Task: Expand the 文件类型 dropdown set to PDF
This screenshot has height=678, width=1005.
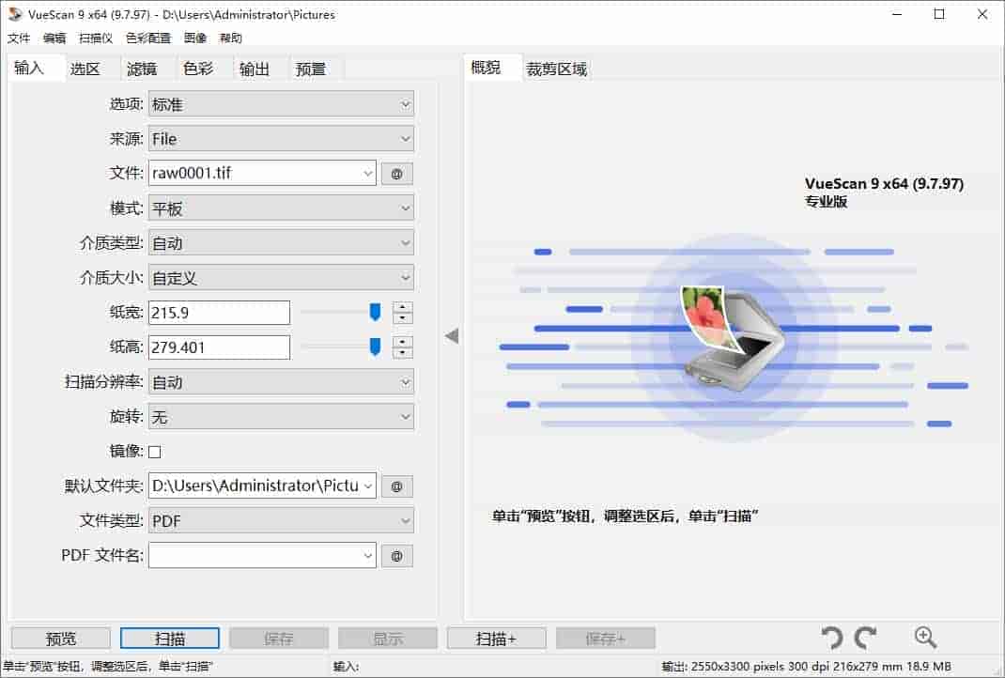Action: [x=281, y=521]
